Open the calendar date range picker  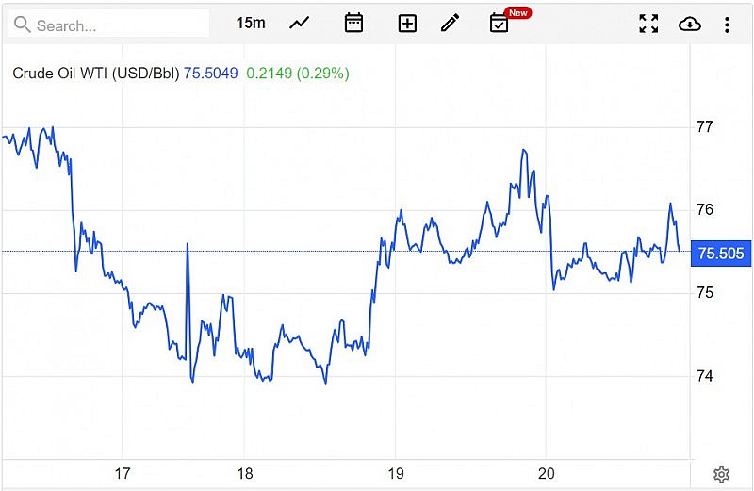(x=353, y=24)
